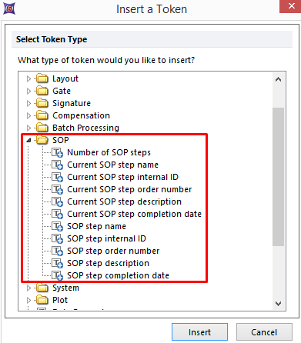Select the SOP step name token
This screenshot has height=343, width=301.
point(96,226)
